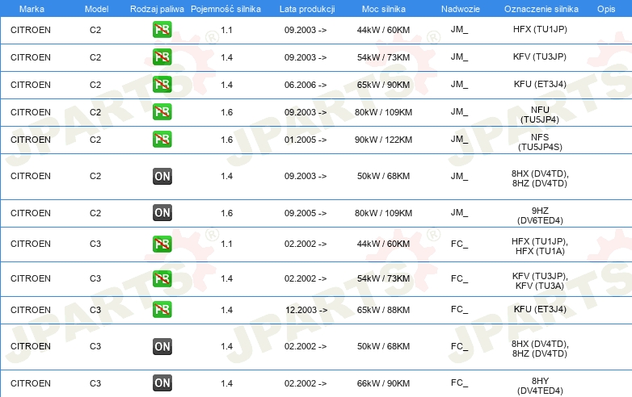Click petrol icon in the NFS (TU5JP4S) row

[162, 139]
